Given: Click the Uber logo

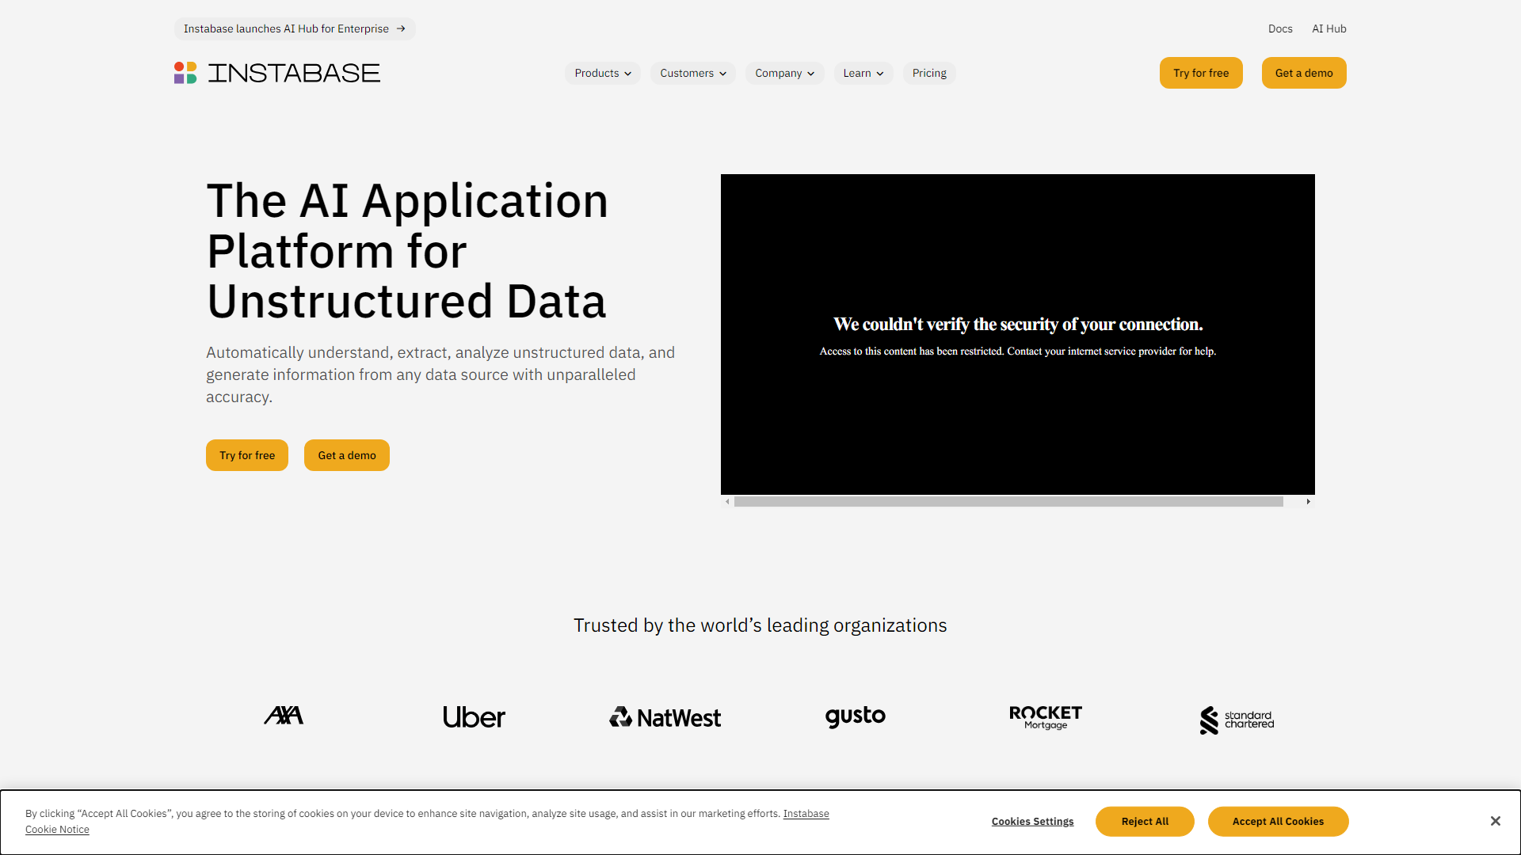Looking at the screenshot, I should (474, 717).
